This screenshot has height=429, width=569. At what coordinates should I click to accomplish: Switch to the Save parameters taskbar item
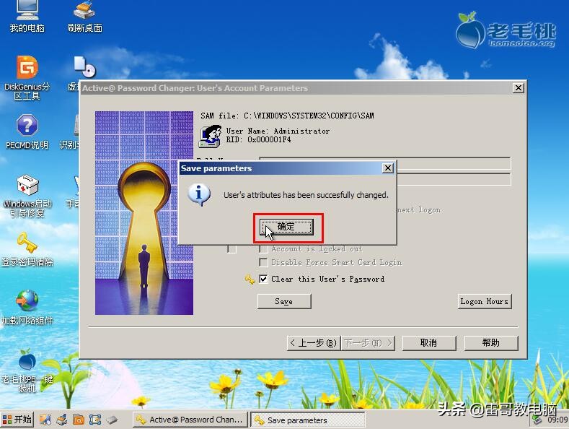pyautogui.click(x=308, y=420)
